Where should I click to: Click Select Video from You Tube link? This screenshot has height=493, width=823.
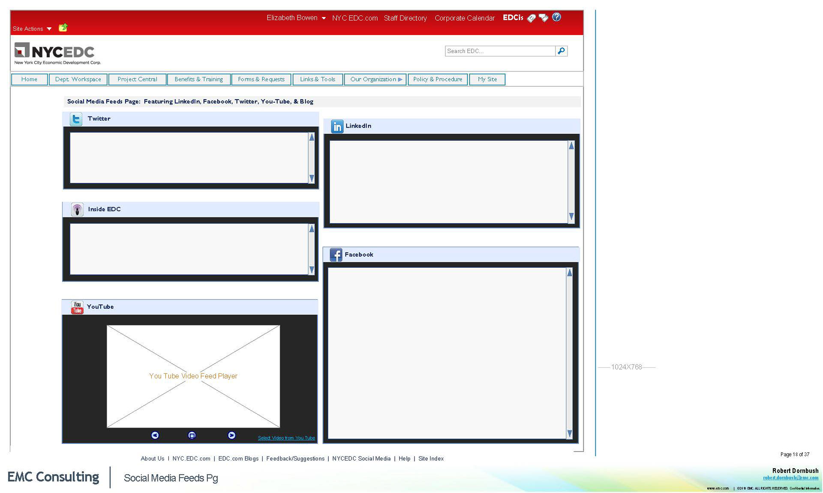tap(286, 438)
